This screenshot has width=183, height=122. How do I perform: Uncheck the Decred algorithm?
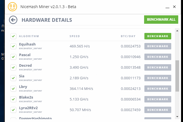click(13, 67)
